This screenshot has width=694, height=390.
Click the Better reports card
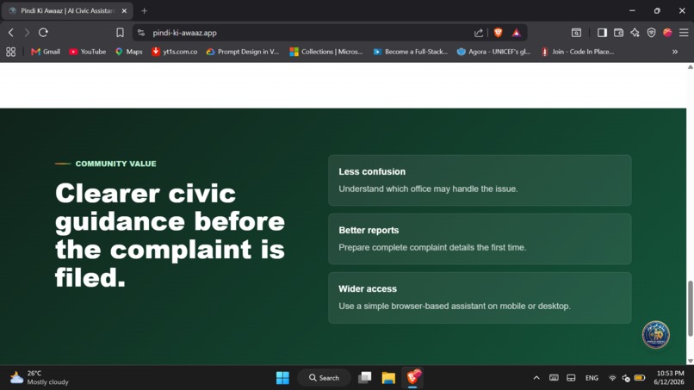pos(480,239)
